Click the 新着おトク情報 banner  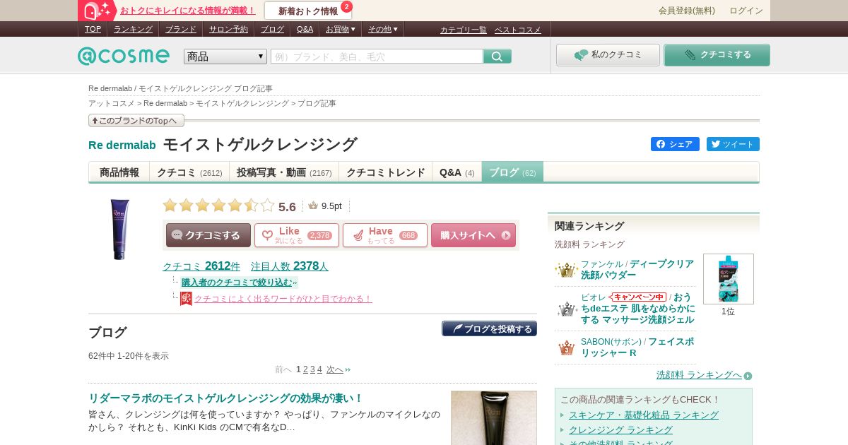tap(308, 11)
